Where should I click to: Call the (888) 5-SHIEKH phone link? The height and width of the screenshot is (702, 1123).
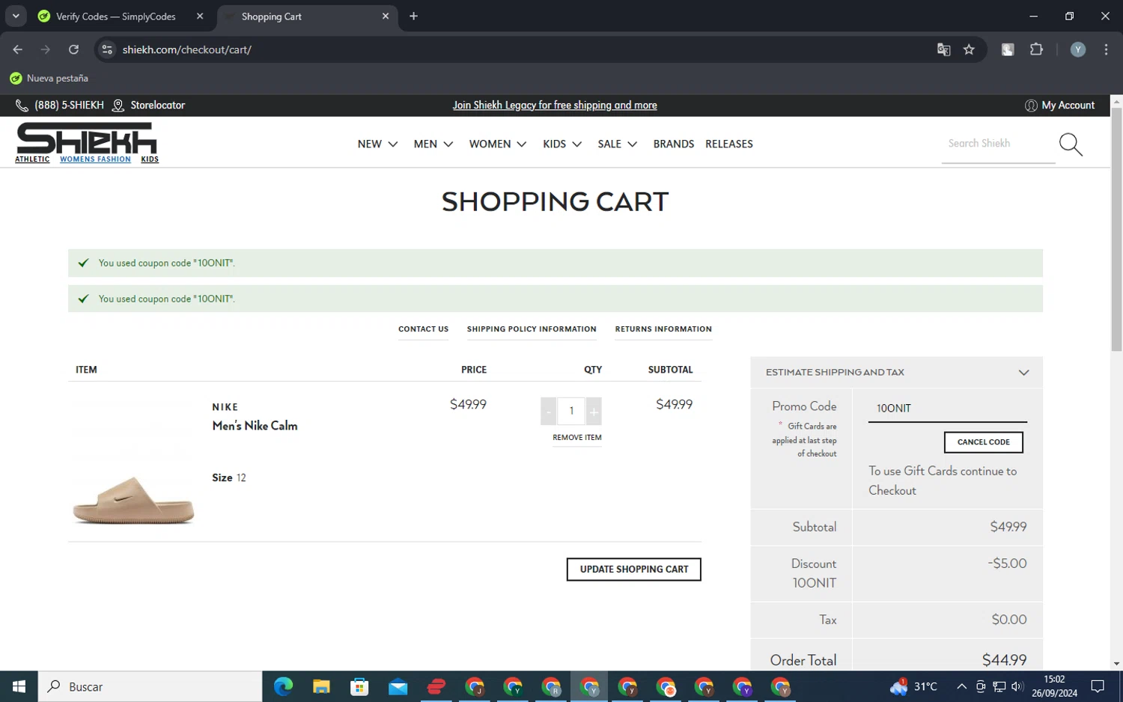tap(60, 106)
